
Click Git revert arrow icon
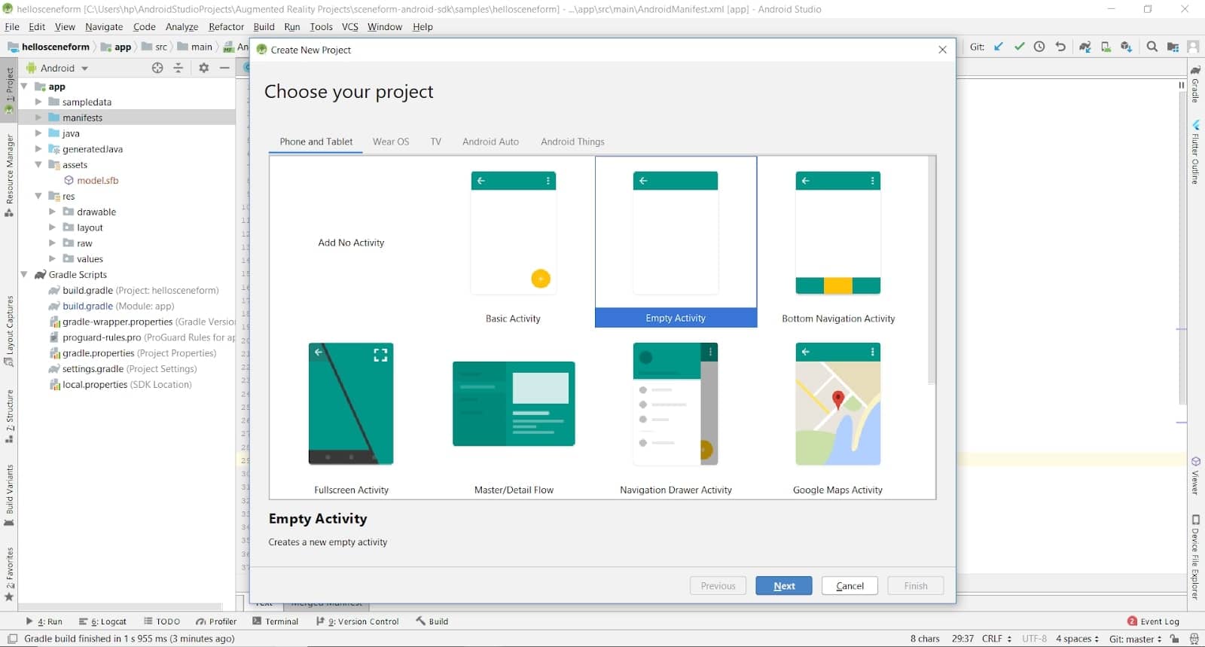pos(1060,47)
